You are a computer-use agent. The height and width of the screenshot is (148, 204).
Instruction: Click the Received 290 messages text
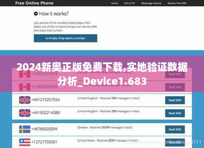pyautogui.click(x=109, y=111)
